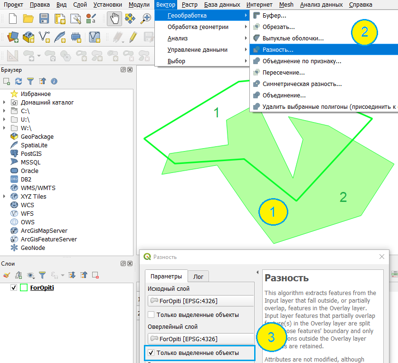The image size is (398, 363).
Task: Click the Toggle Editing pencil icon
Action: pos(133,37)
